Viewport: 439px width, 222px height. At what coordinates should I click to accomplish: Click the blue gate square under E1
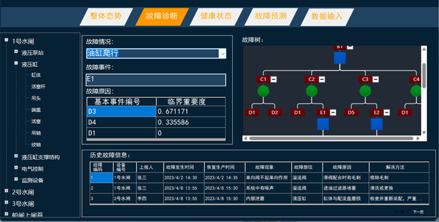(323, 124)
